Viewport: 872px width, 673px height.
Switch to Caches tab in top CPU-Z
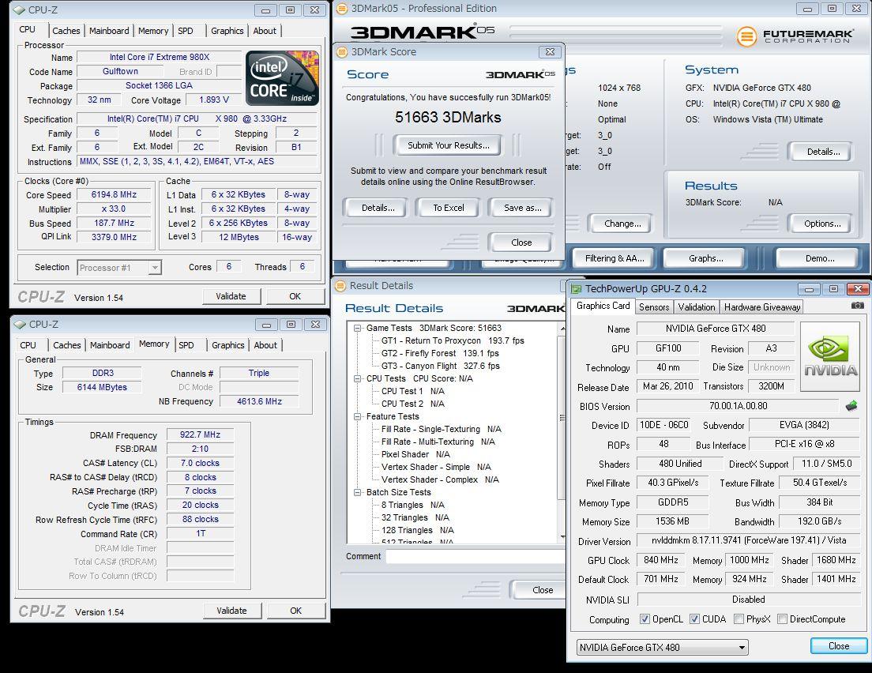[66, 31]
